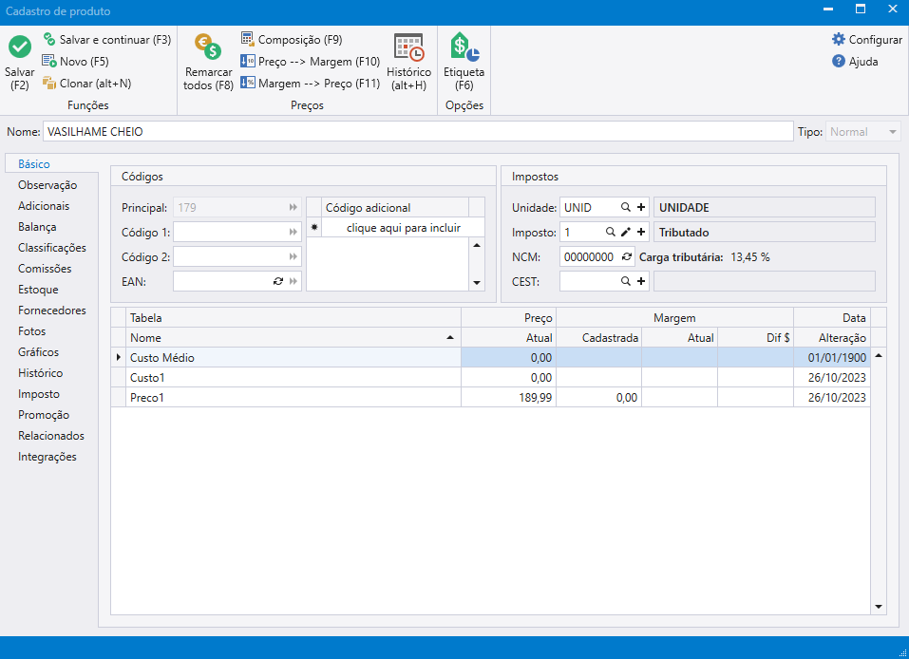Screen dimensions: 909x659
Task: Click the 01/01/1900 date cell
Action: tap(832, 358)
